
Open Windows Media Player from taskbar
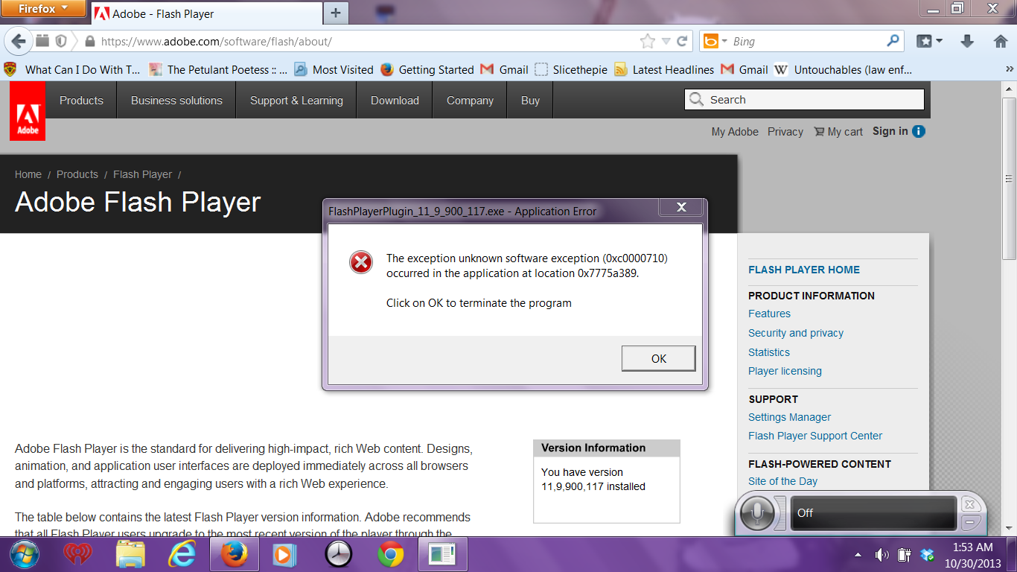click(285, 554)
